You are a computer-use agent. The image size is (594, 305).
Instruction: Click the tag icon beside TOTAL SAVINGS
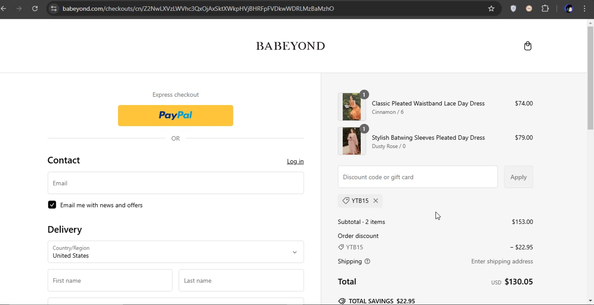click(x=342, y=301)
